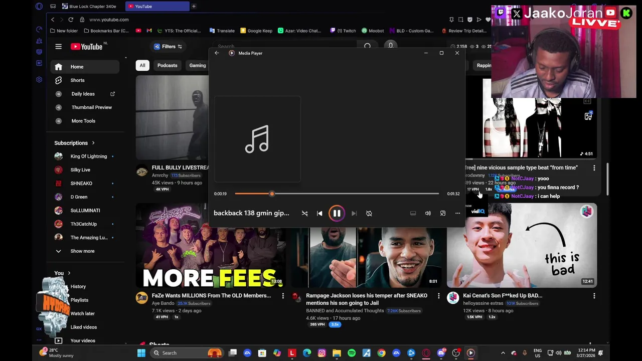The height and width of the screenshot is (361, 642).
Task: Skip to previous track in Media Player
Action: point(319,213)
